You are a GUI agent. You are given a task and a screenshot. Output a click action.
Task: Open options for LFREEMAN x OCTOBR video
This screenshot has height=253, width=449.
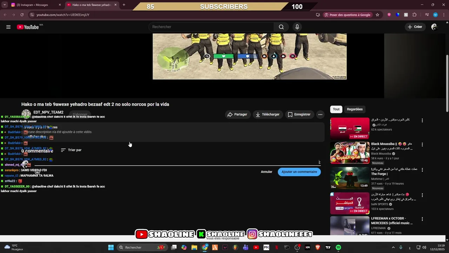click(422, 219)
